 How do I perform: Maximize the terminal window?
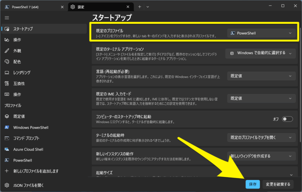tap(283, 6)
